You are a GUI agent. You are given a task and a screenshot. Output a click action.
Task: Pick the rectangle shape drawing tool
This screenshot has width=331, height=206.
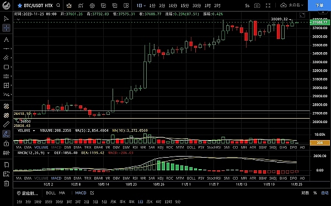point(6,67)
